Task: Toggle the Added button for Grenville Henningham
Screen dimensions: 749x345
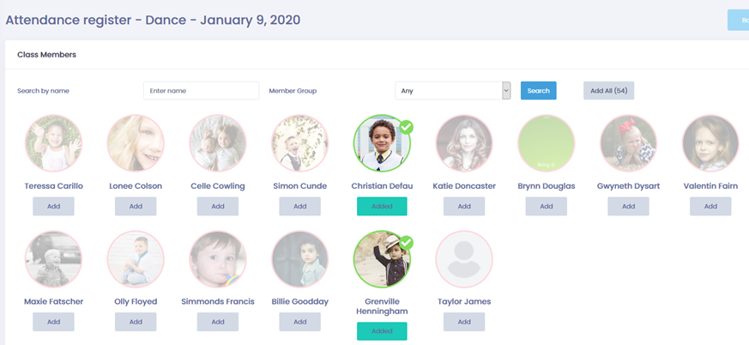Action: pyautogui.click(x=382, y=331)
